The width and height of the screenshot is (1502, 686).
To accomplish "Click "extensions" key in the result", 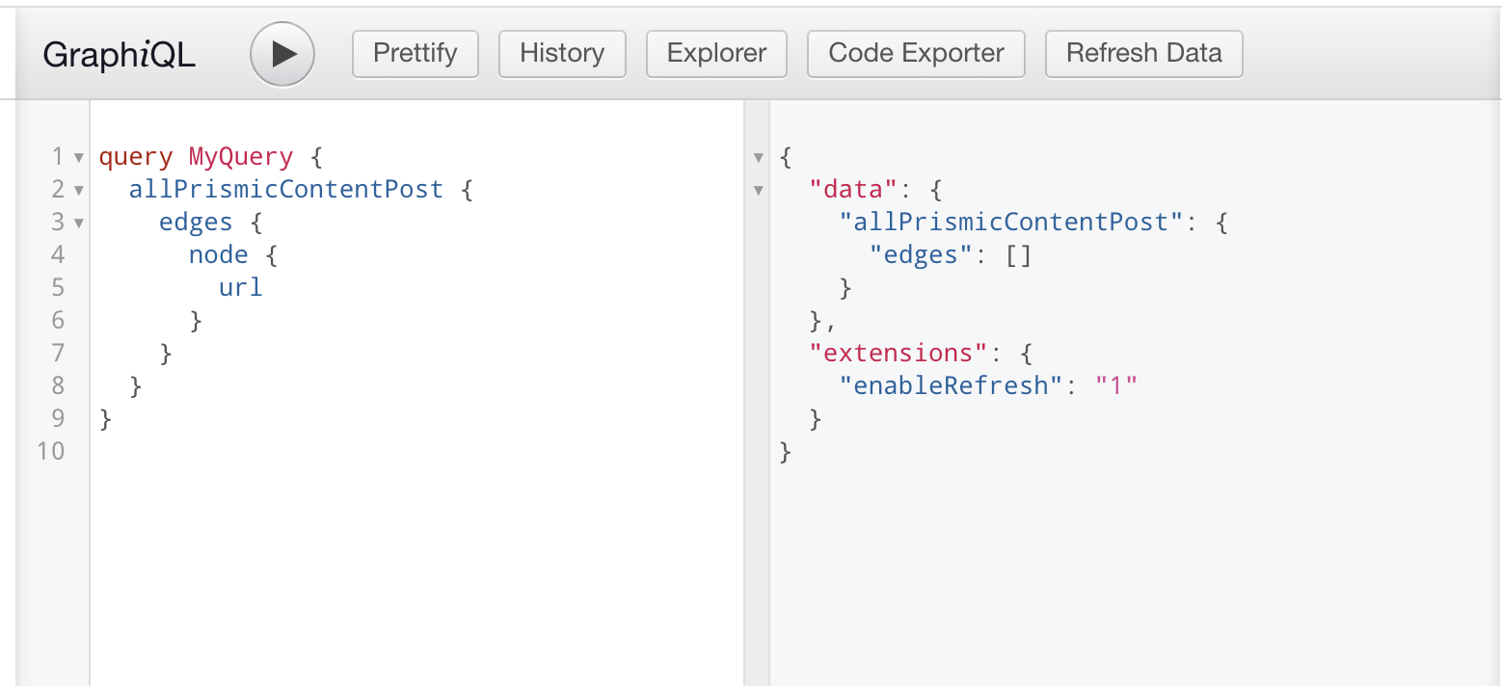I will point(899,353).
